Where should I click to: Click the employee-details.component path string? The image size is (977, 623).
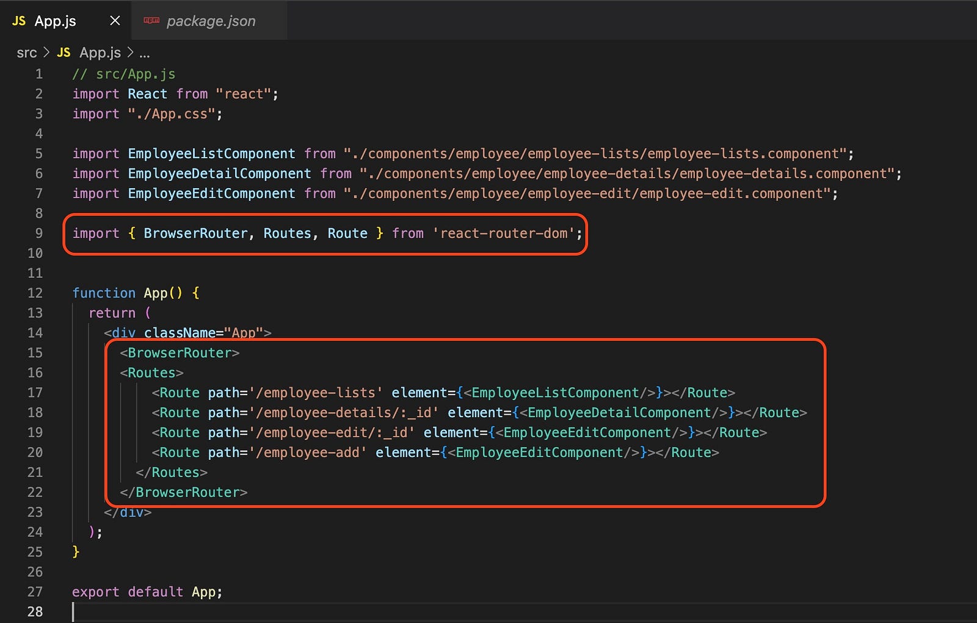(x=627, y=174)
